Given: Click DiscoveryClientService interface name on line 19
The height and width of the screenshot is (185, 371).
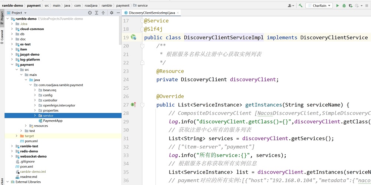Looking at the screenshot, I should coord(334,37).
